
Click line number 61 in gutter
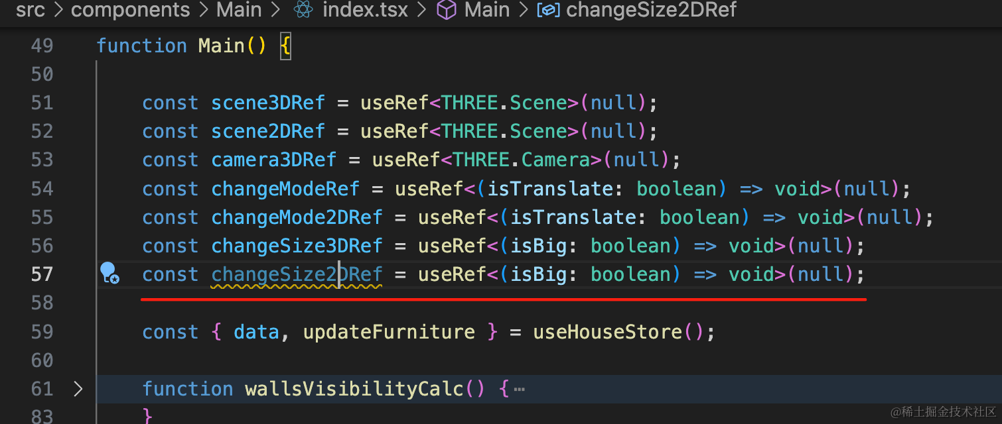click(42, 389)
